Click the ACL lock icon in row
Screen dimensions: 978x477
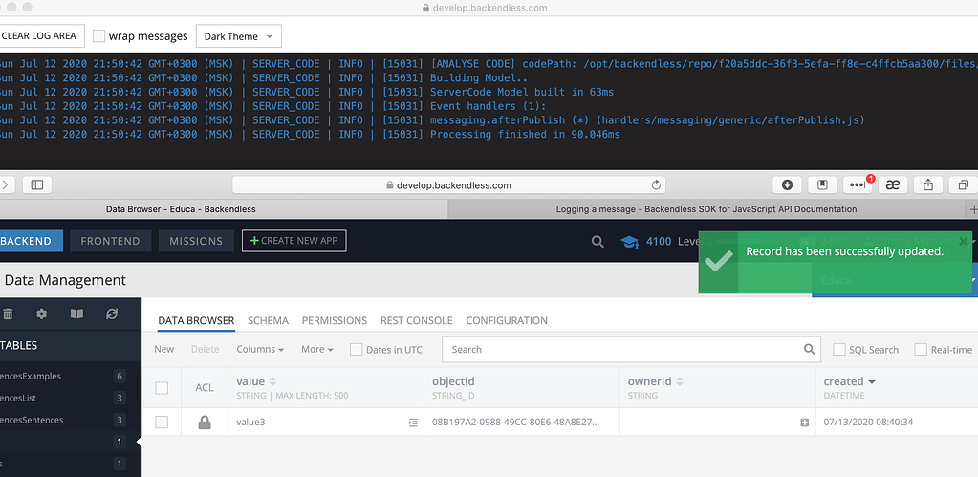(x=205, y=422)
